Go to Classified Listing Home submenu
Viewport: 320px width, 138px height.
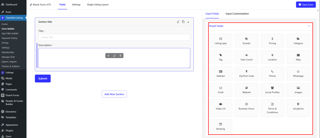click(x=4, y=24)
